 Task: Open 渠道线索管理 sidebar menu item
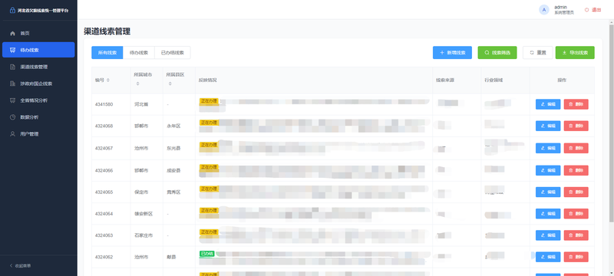click(38, 67)
